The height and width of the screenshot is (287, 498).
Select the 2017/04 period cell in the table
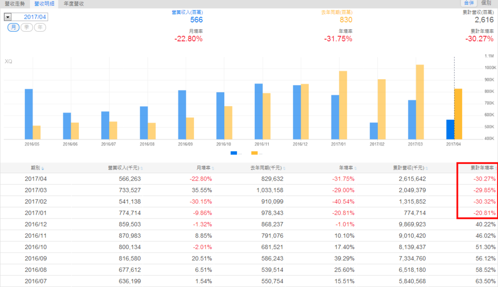[x=36, y=179]
